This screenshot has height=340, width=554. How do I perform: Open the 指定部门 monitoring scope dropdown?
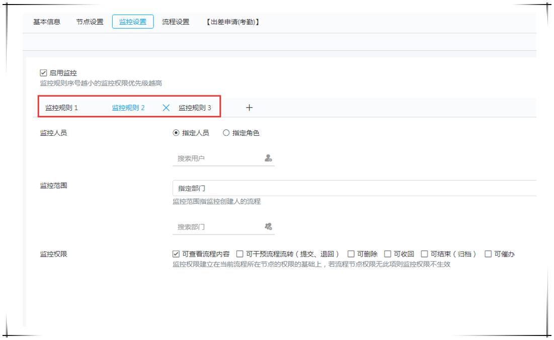click(352, 188)
